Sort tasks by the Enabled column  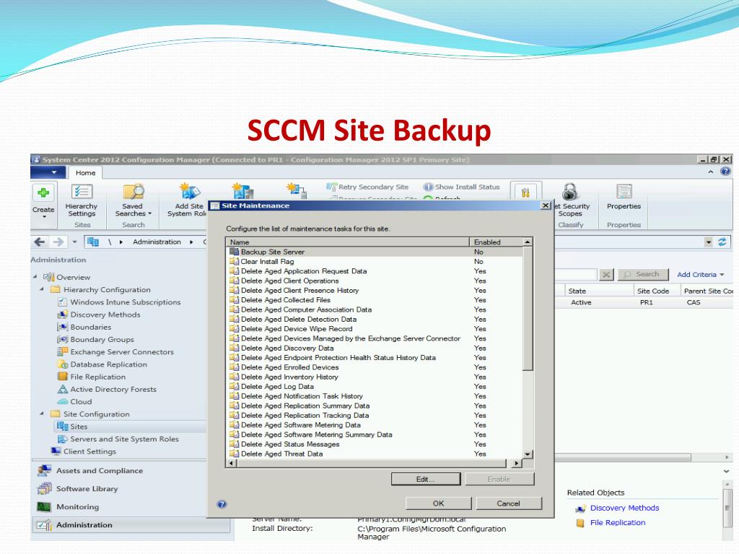pyautogui.click(x=497, y=242)
